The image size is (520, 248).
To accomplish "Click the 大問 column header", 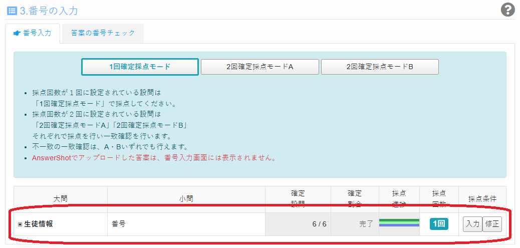I will coord(60,199).
